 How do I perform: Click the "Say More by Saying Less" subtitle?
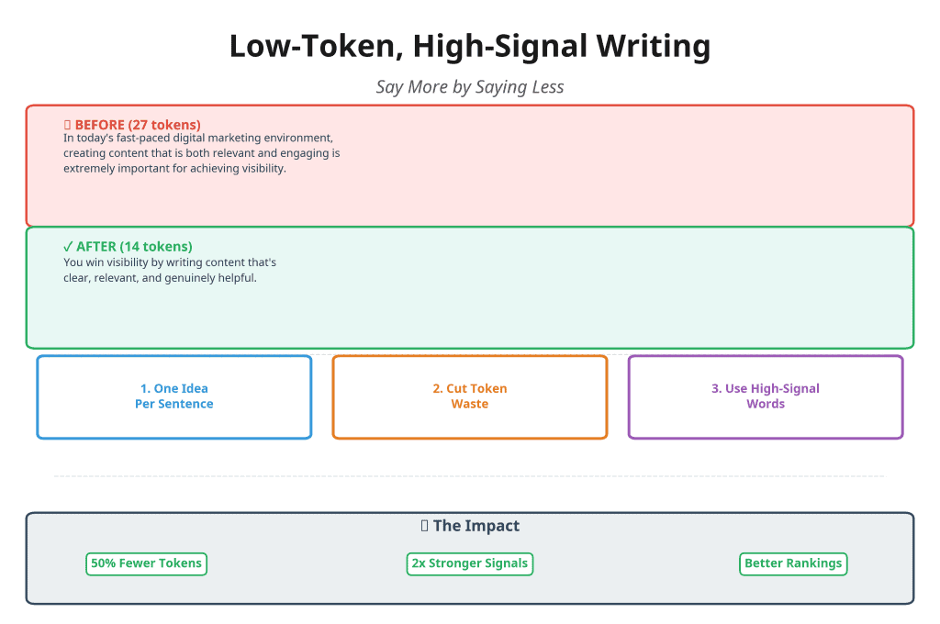click(x=470, y=87)
